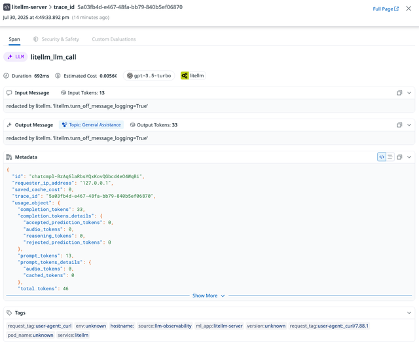Viewport: 419px width, 342px height.
Task: Collapse the Metadata section
Action: coord(409,157)
